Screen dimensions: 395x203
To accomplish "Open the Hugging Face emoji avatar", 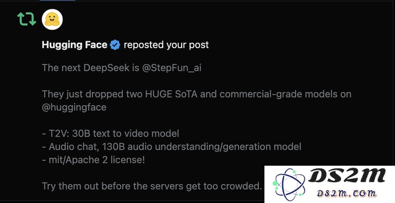I will (x=52, y=19).
